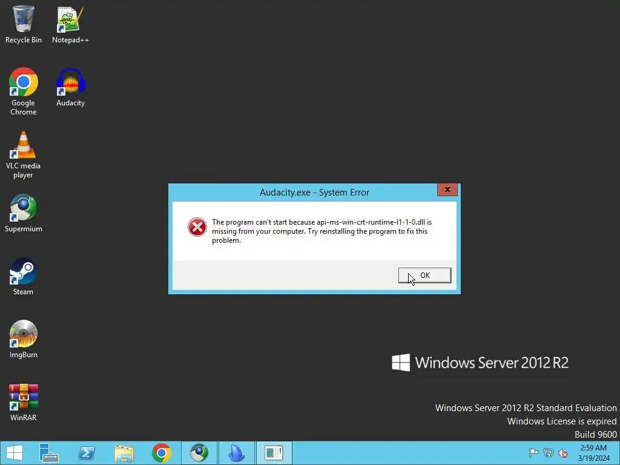
Task: Launch PowerShell from the taskbar
Action: 87,453
